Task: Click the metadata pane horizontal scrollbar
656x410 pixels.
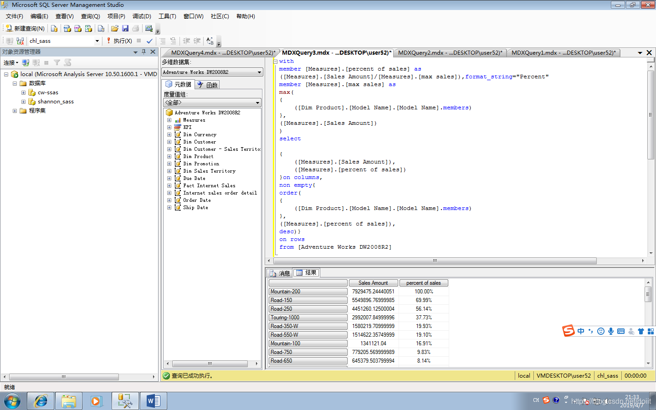Action: [210, 364]
